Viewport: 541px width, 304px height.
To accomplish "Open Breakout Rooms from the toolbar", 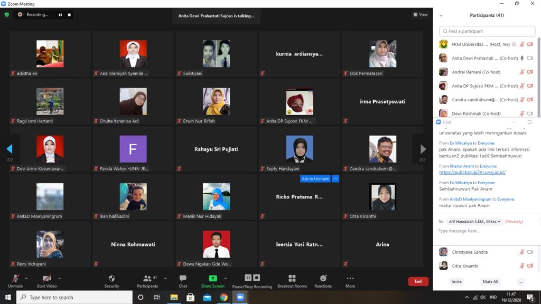I will pos(292,279).
